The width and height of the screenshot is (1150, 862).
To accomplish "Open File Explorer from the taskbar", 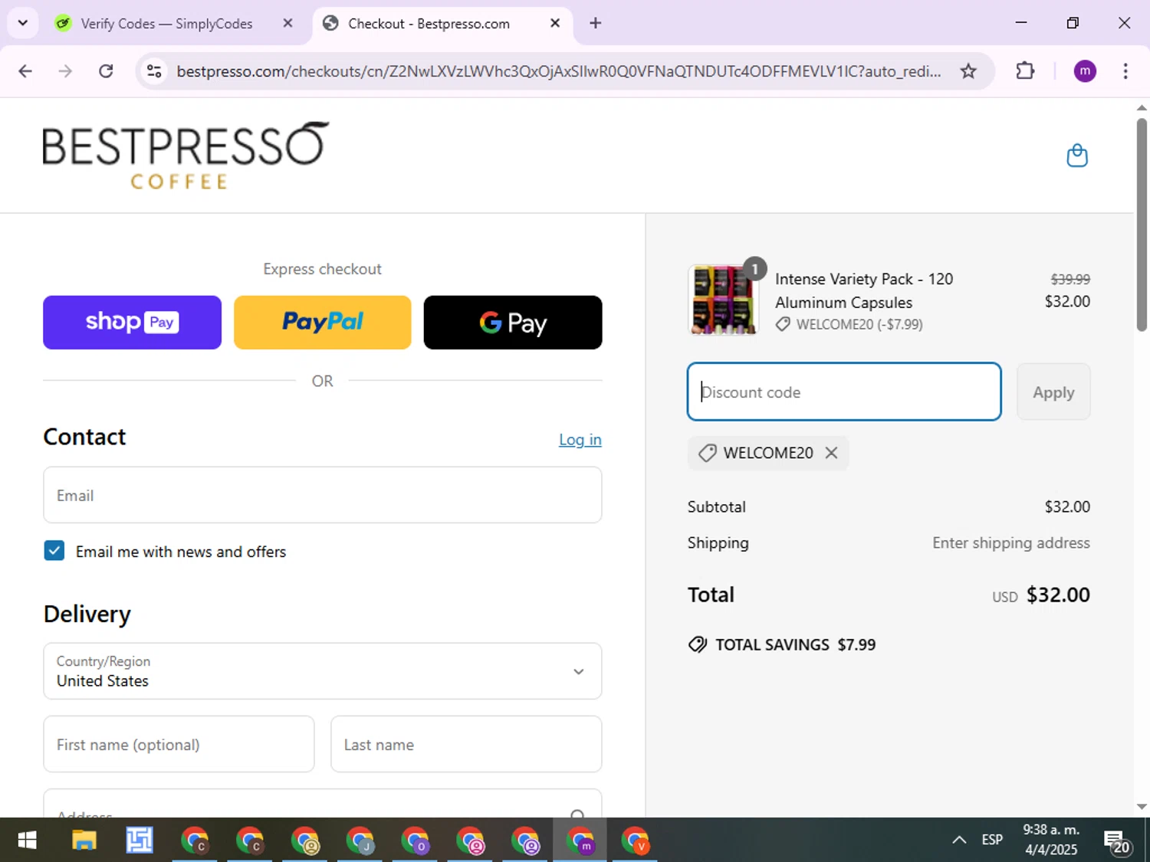I will [84, 841].
